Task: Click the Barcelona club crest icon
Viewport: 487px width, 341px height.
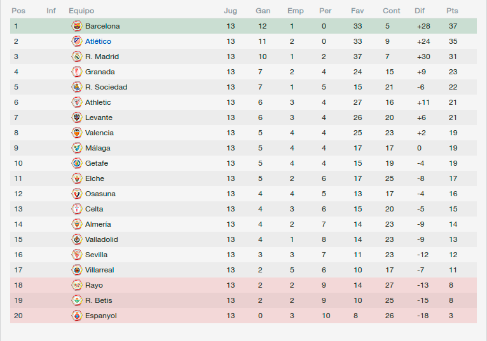Action: click(x=77, y=26)
